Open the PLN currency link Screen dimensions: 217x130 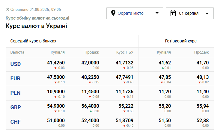16,93
